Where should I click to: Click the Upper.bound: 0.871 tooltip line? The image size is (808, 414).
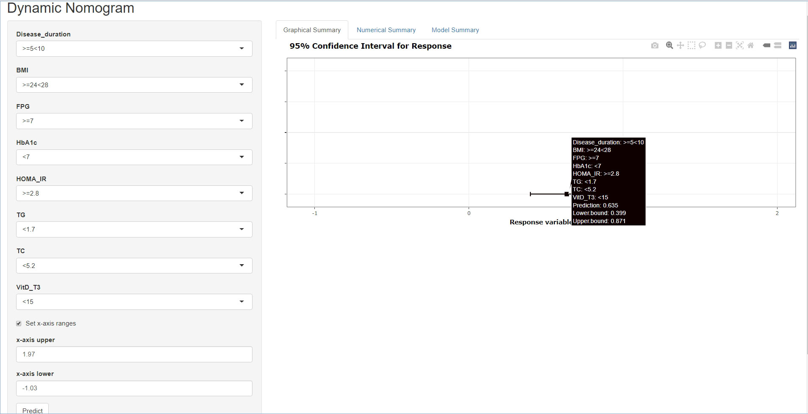pos(599,221)
